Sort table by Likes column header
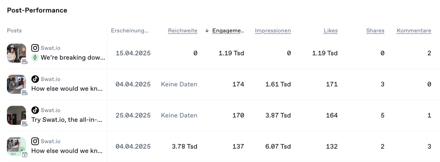The image size is (440, 162). (x=330, y=31)
